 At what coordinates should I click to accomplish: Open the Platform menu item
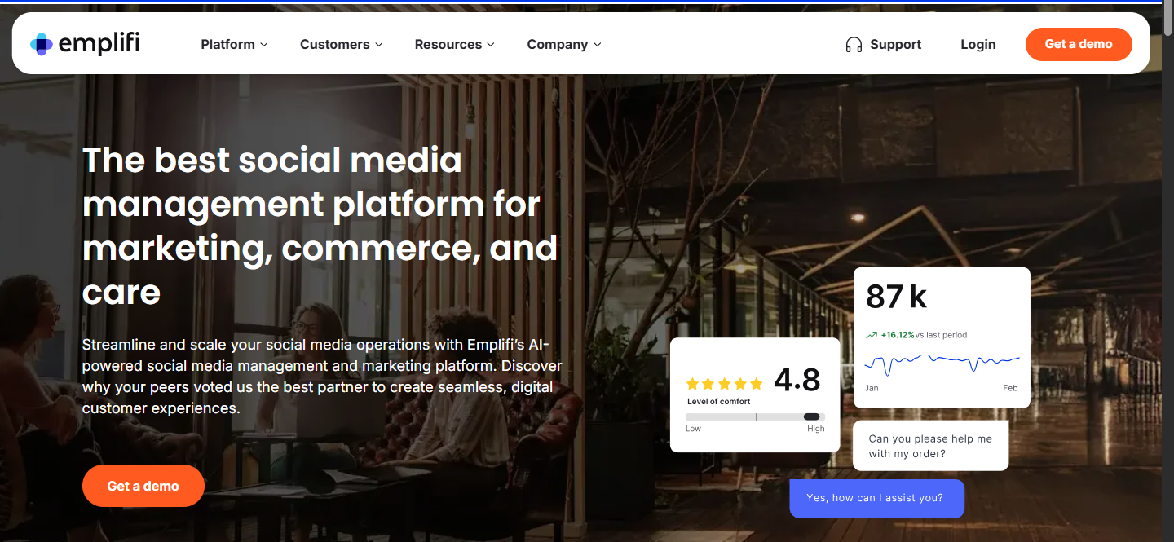pos(235,45)
